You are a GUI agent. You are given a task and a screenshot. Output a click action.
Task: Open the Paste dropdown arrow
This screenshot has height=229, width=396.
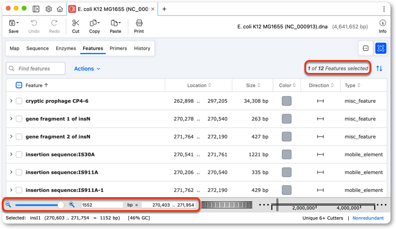click(119, 23)
